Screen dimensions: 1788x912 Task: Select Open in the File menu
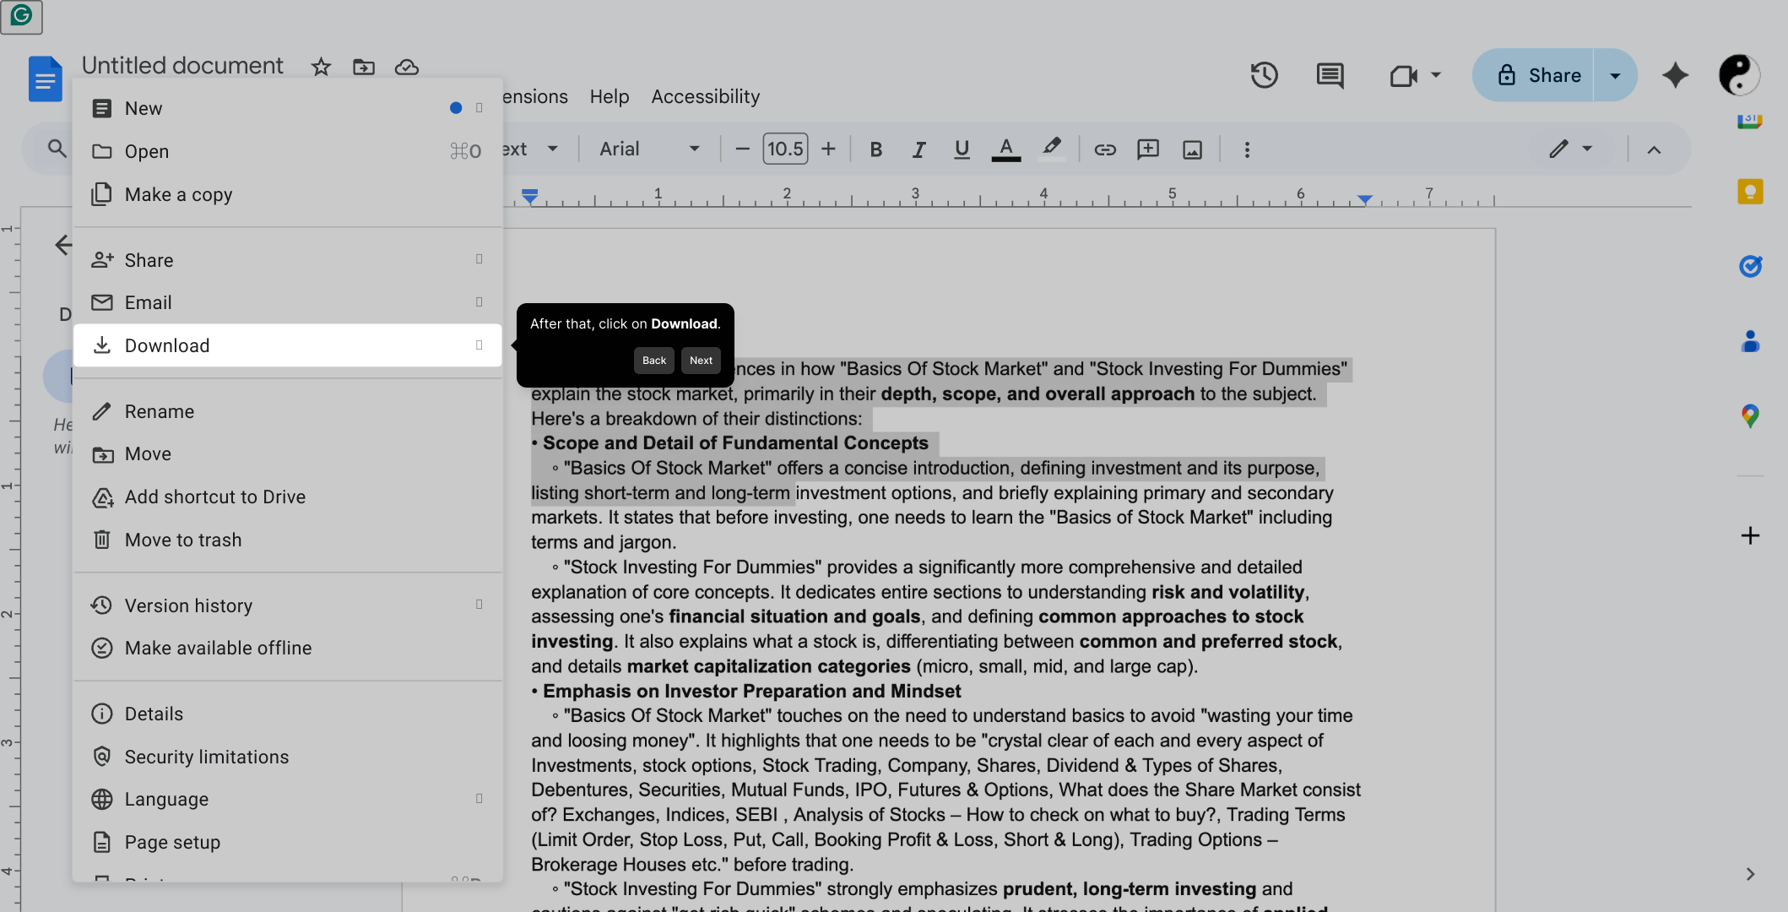tap(287, 151)
